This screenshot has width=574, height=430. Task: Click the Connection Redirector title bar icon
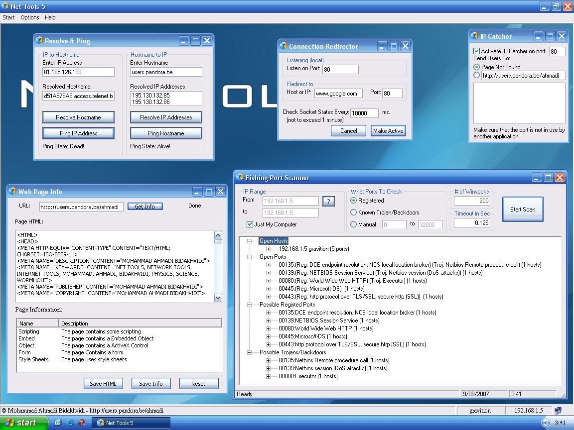tap(284, 46)
